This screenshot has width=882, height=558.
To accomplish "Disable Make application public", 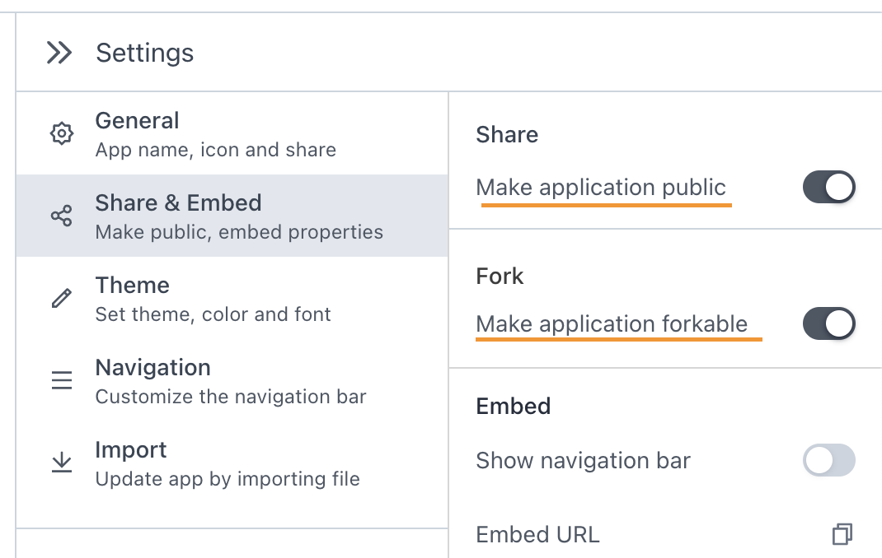I will click(828, 187).
